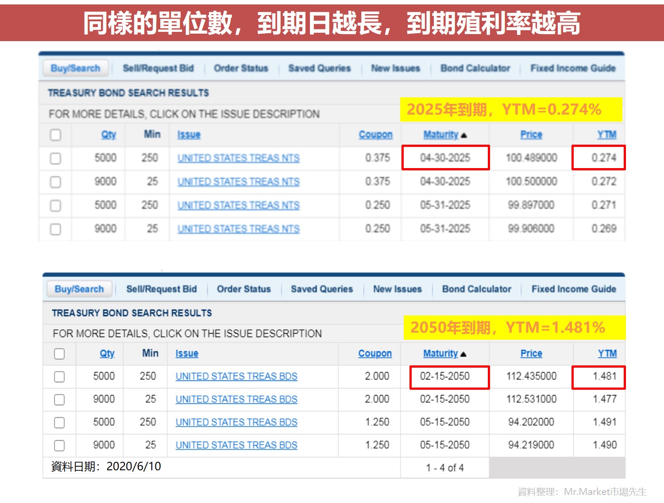
Task: Click the Min column header in upper table
Action: [152, 134]
